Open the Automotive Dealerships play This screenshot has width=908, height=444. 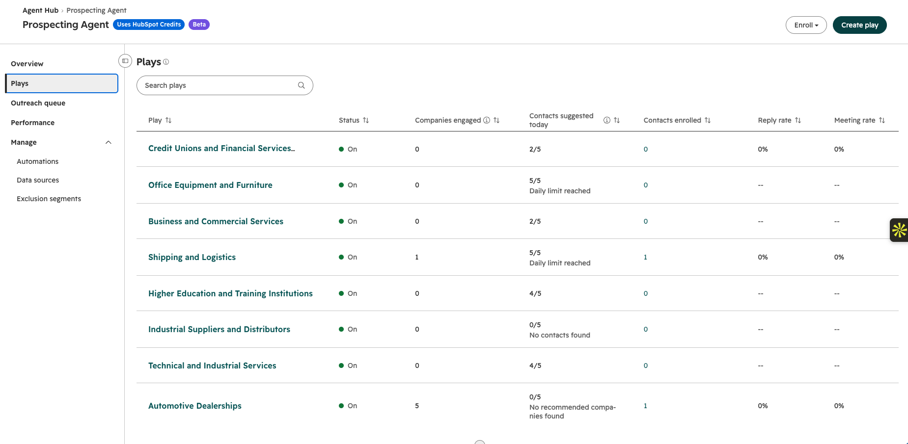(x=195, y=406)
